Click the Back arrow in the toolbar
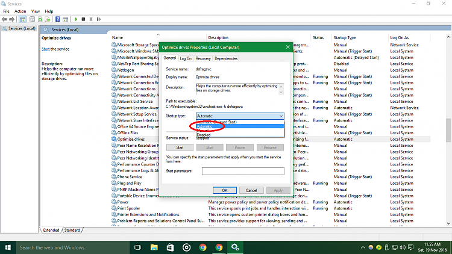Viewport: 452px width, 254px height. (4, 19)
